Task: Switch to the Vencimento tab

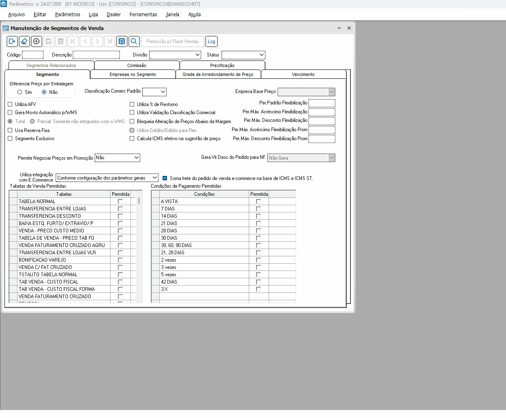Action: click(x=303, y=74)
